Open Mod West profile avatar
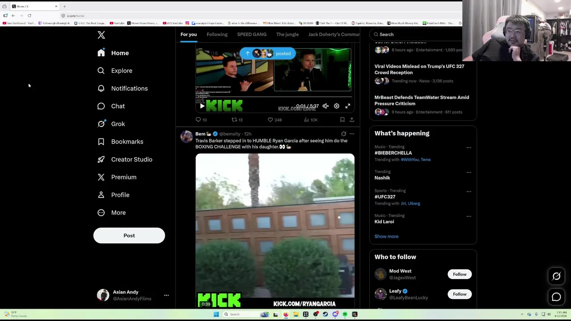This screenshot has height=321, width=571. coord(381,274)
